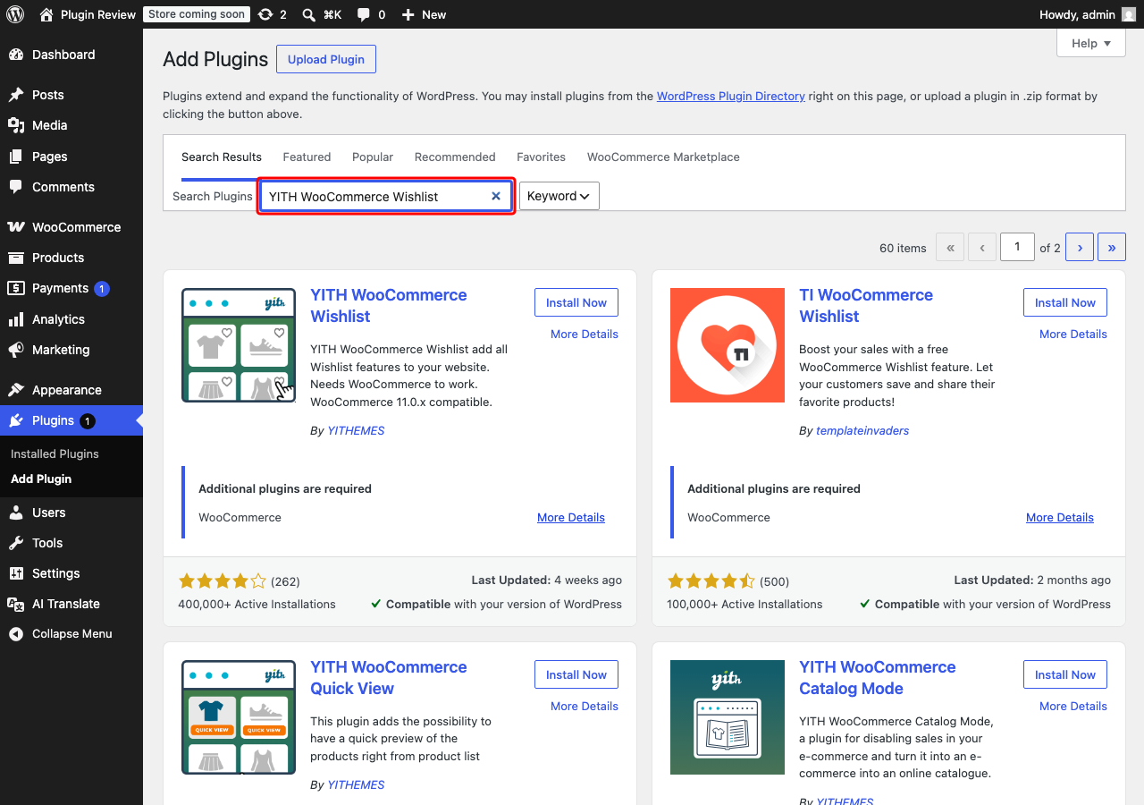Open comments bubble in admin bar
This screenshot has height=805, width=1144.
point(363,14)
